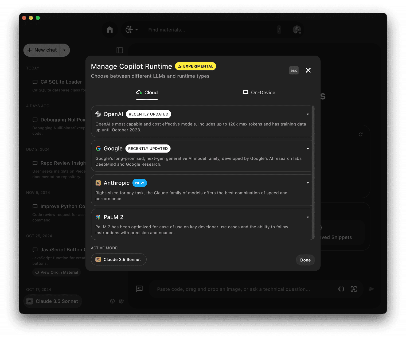Click the dialog model list scrollbar

coord(313,172)
